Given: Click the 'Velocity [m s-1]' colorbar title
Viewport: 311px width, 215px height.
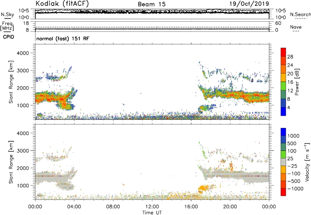Looking at the screenshot, I should 307,162.
